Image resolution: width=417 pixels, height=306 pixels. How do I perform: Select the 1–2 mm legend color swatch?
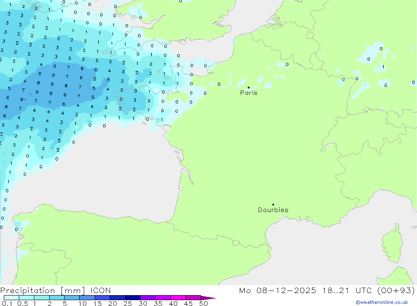[42, 298]
